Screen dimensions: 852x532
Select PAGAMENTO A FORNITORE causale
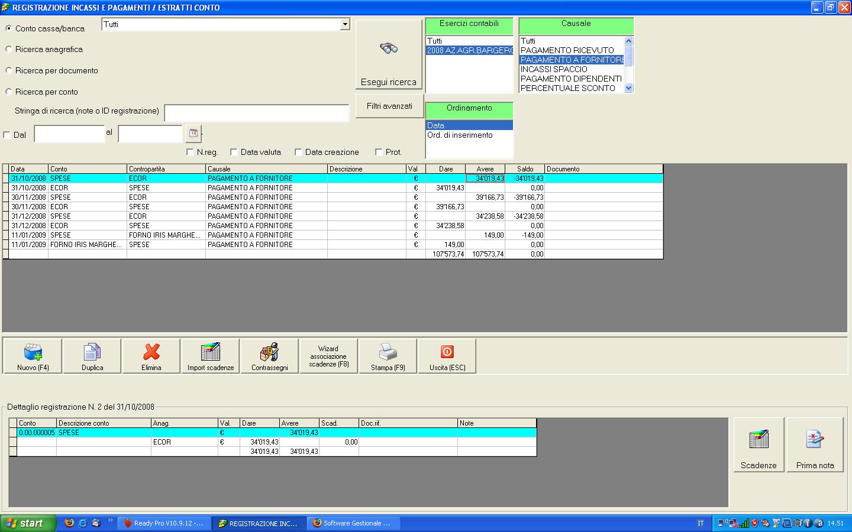tap(572, 60)
